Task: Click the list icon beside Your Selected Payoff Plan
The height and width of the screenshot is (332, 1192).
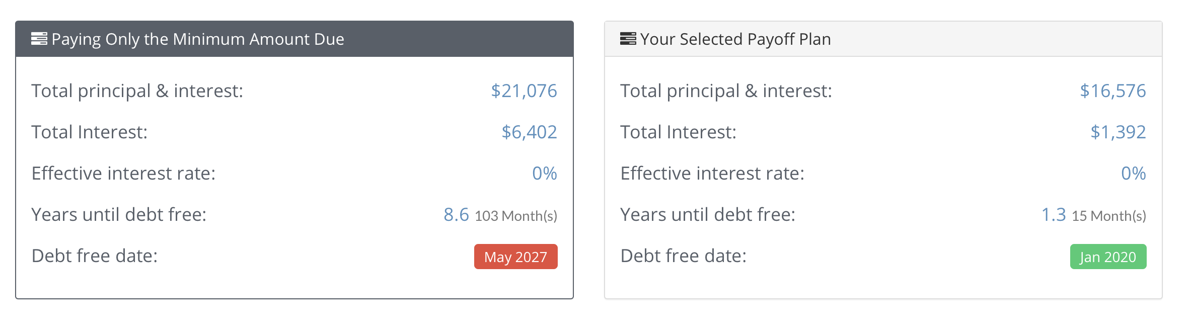Action: pyautogui.click(x=628, y=39)
